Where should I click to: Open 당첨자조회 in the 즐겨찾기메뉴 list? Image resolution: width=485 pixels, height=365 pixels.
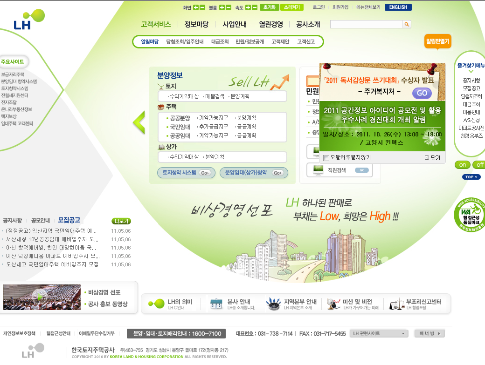[471, 96]
